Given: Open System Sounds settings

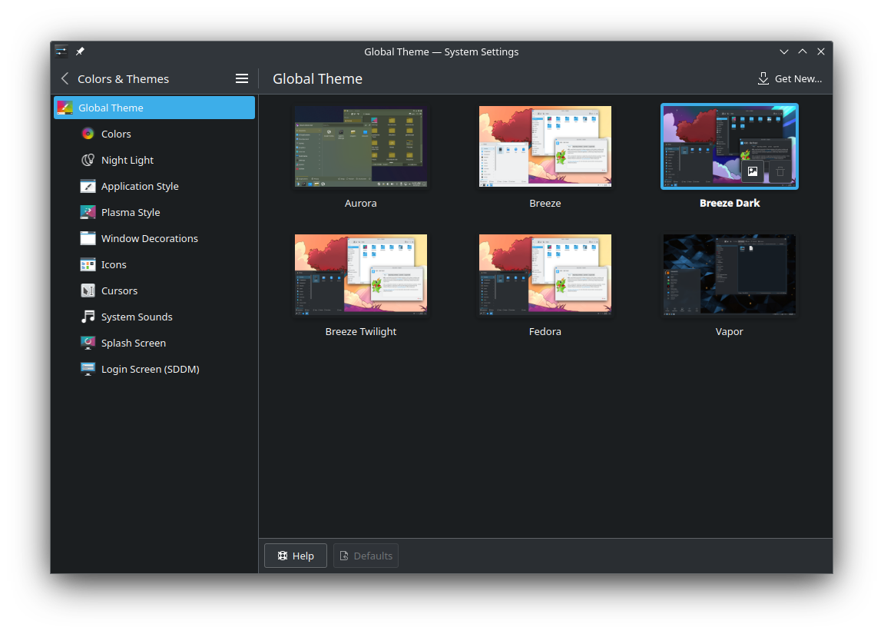Looking at the screenshot, I should pos(154,317).
